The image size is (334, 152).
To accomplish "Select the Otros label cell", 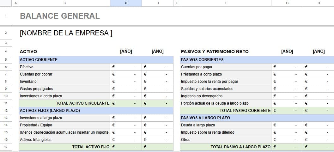I will click(x=226, y=140).
